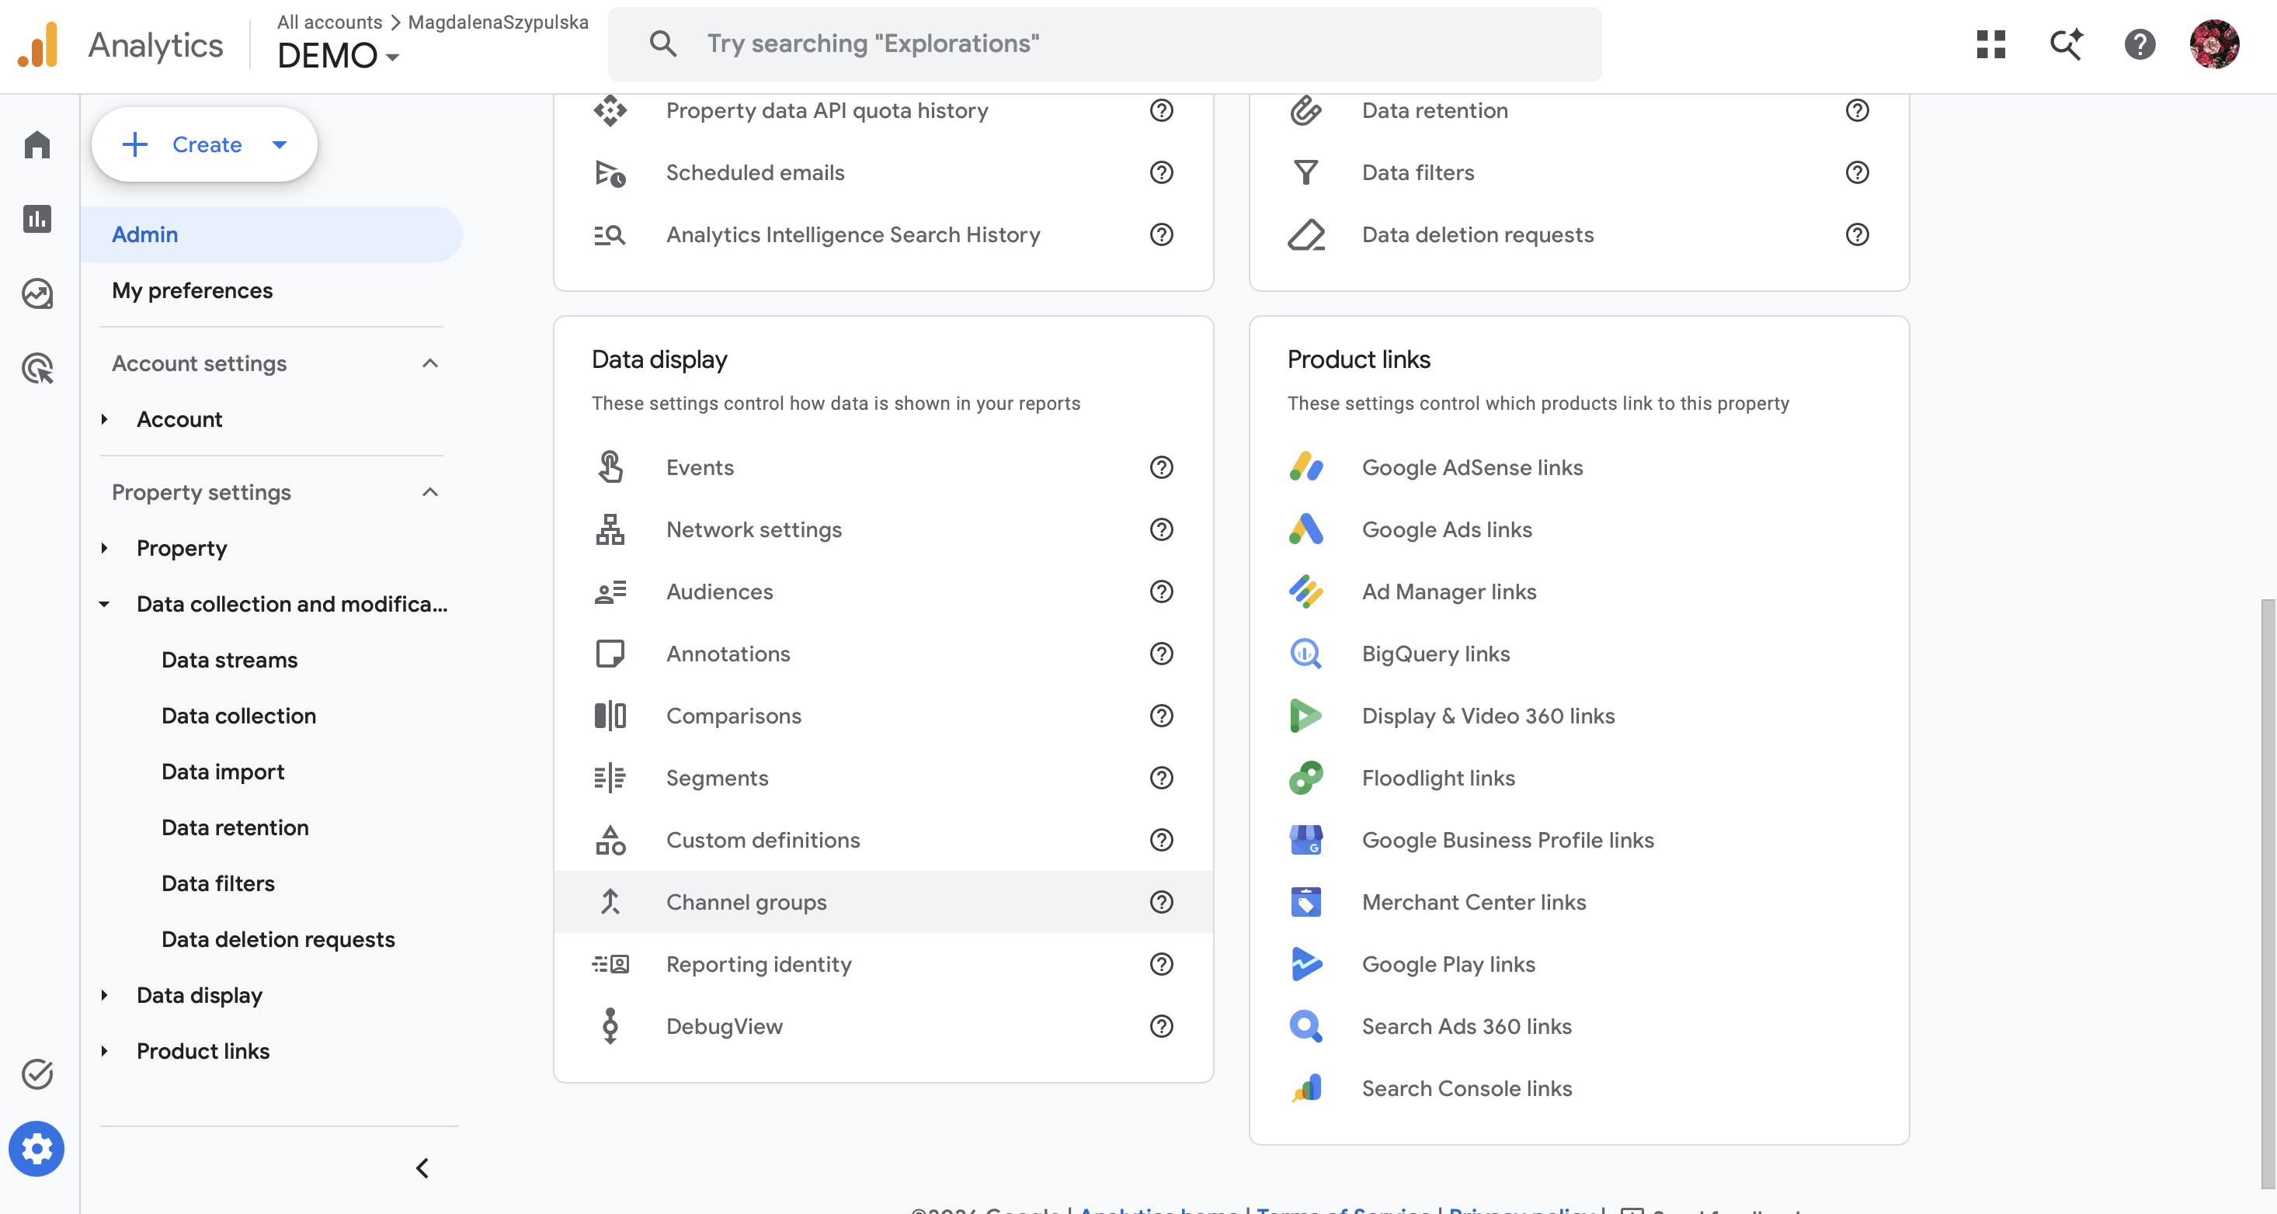This screenshot has height=1214, width=2277.
Task: Click help icon next to Network settings
Action: (x=1162, y=529)
